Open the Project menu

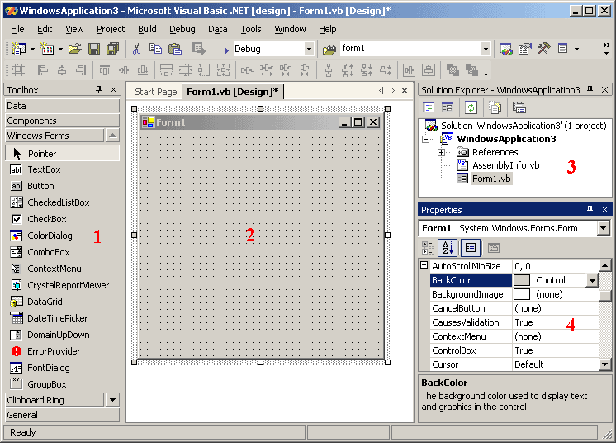(111, 29)
